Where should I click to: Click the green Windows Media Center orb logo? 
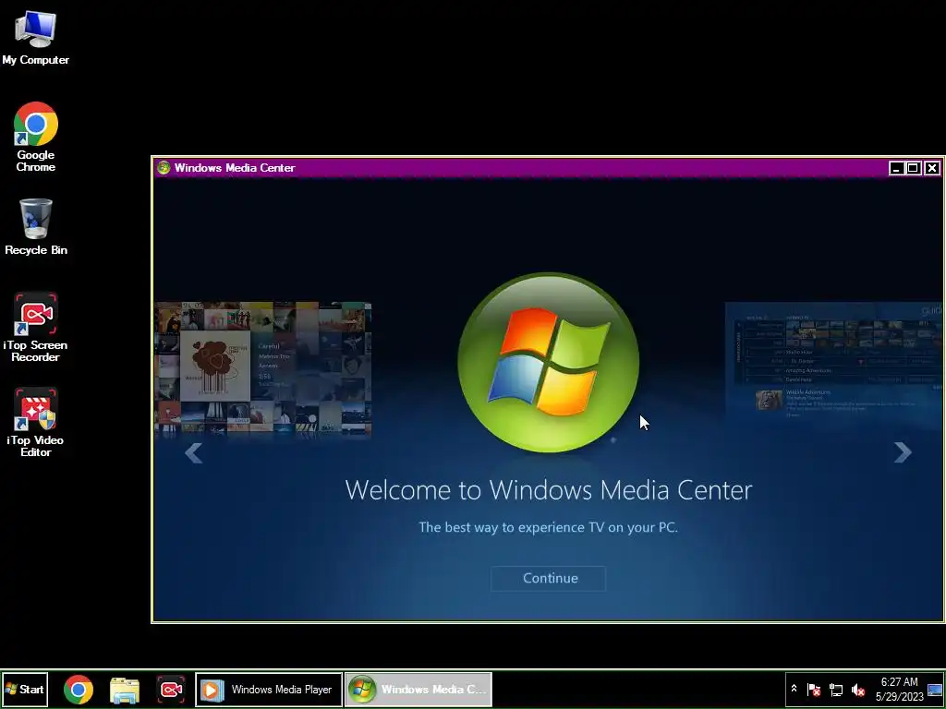[549, 362]
